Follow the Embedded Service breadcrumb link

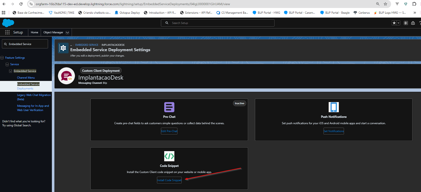87,45
